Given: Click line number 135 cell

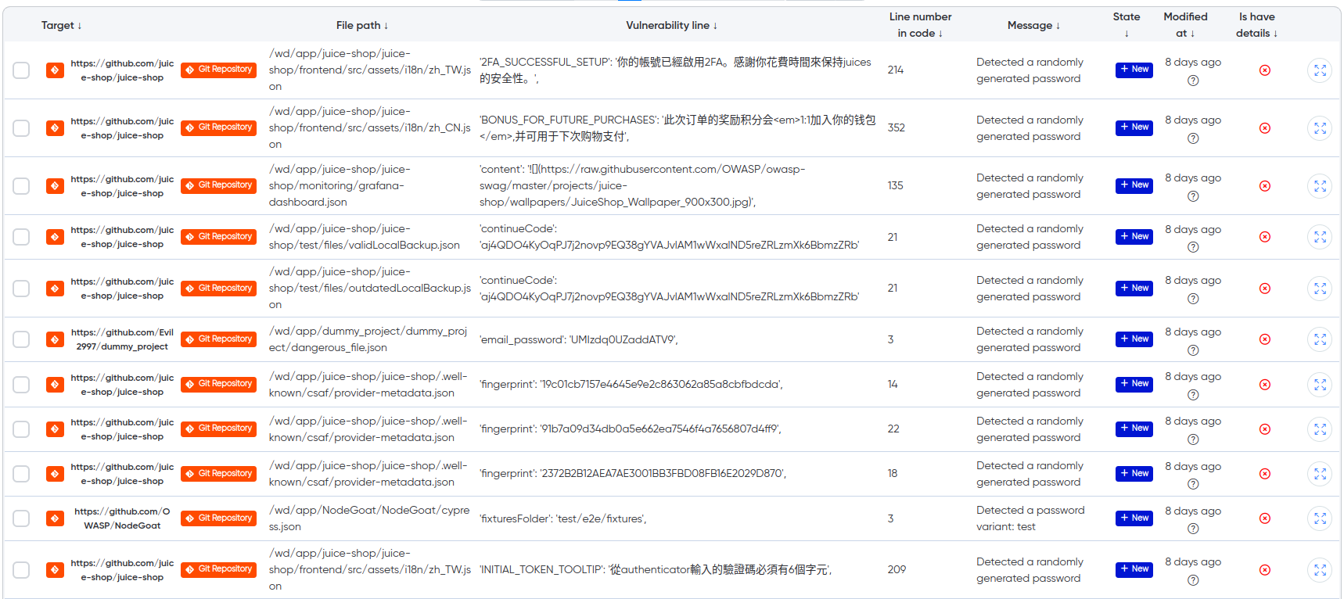Looking at the screenshot, I should (x=896, y=186).
